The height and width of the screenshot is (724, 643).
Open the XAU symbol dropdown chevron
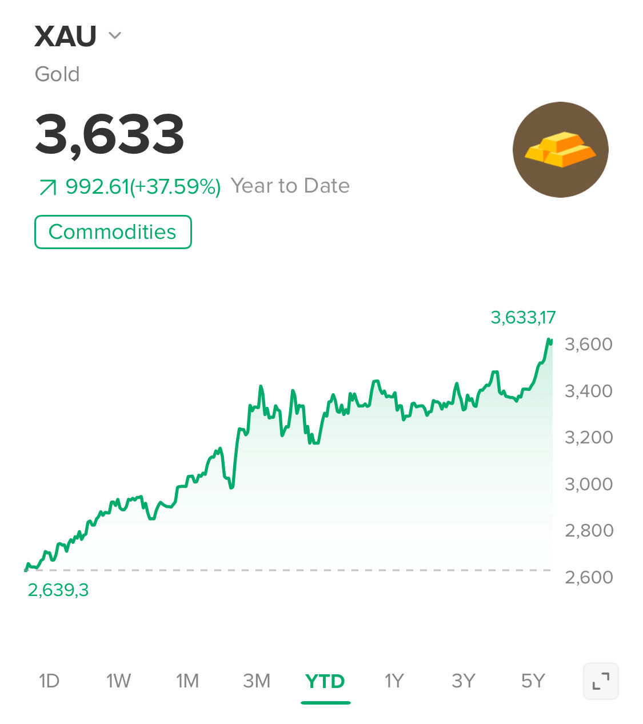point(115,35)
